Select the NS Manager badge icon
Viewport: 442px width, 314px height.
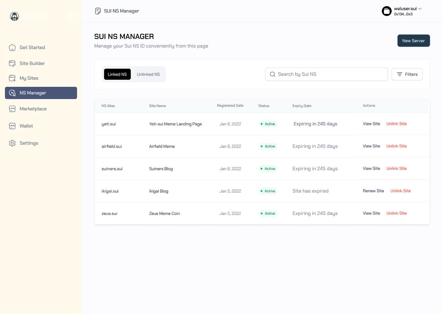coord(12,93)
